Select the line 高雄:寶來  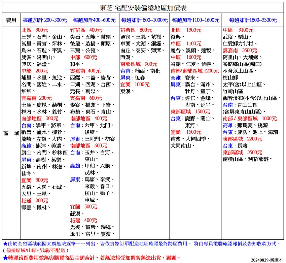point(185,78)
